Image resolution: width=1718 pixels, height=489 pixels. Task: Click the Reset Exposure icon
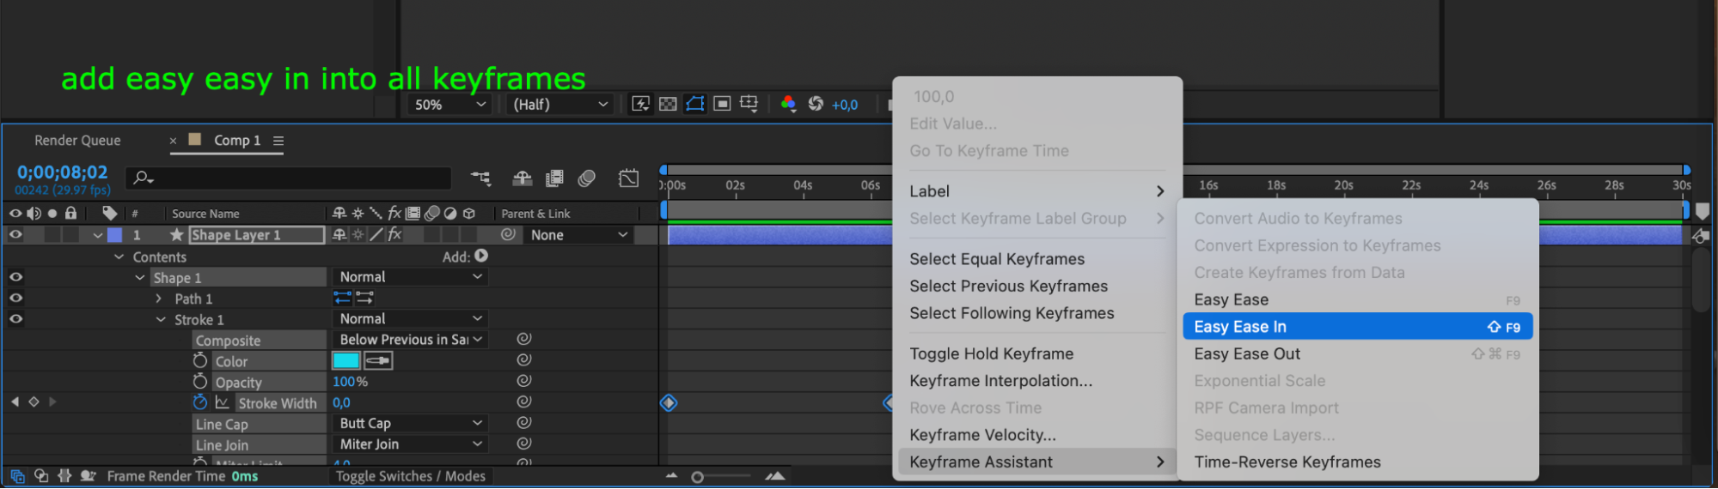click(x=816, y=104)
